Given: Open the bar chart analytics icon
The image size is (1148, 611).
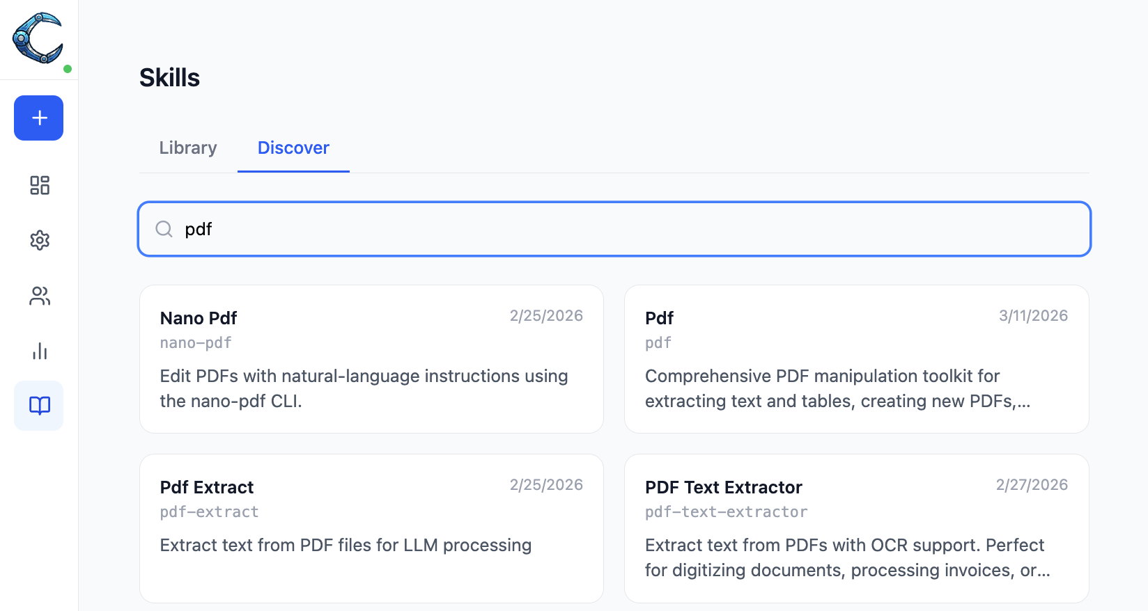Looking at the screenshot, I should pos(40,351).
